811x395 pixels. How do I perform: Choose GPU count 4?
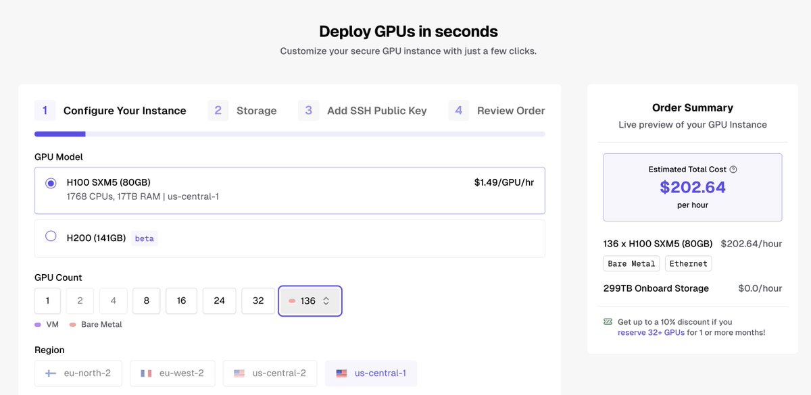pos(113,301)
